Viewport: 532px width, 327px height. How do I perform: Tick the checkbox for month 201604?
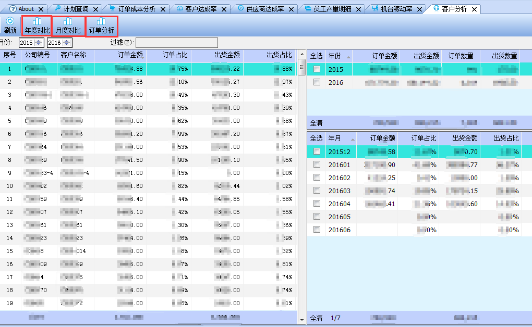tap(317, 204)
